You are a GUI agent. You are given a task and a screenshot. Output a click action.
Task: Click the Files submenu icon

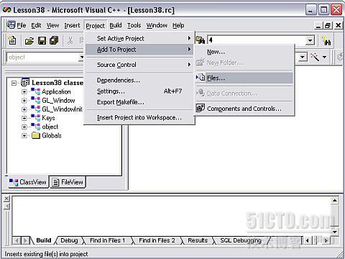[201, 78]
